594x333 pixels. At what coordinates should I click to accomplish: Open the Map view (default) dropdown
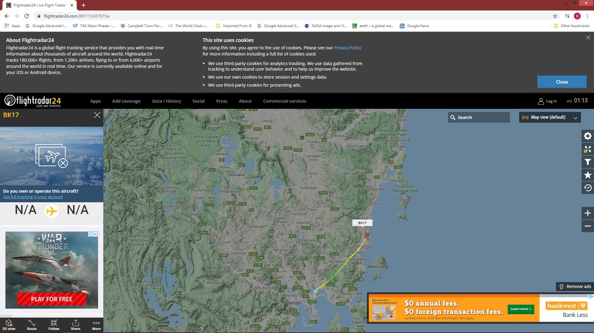coord(549,117)
